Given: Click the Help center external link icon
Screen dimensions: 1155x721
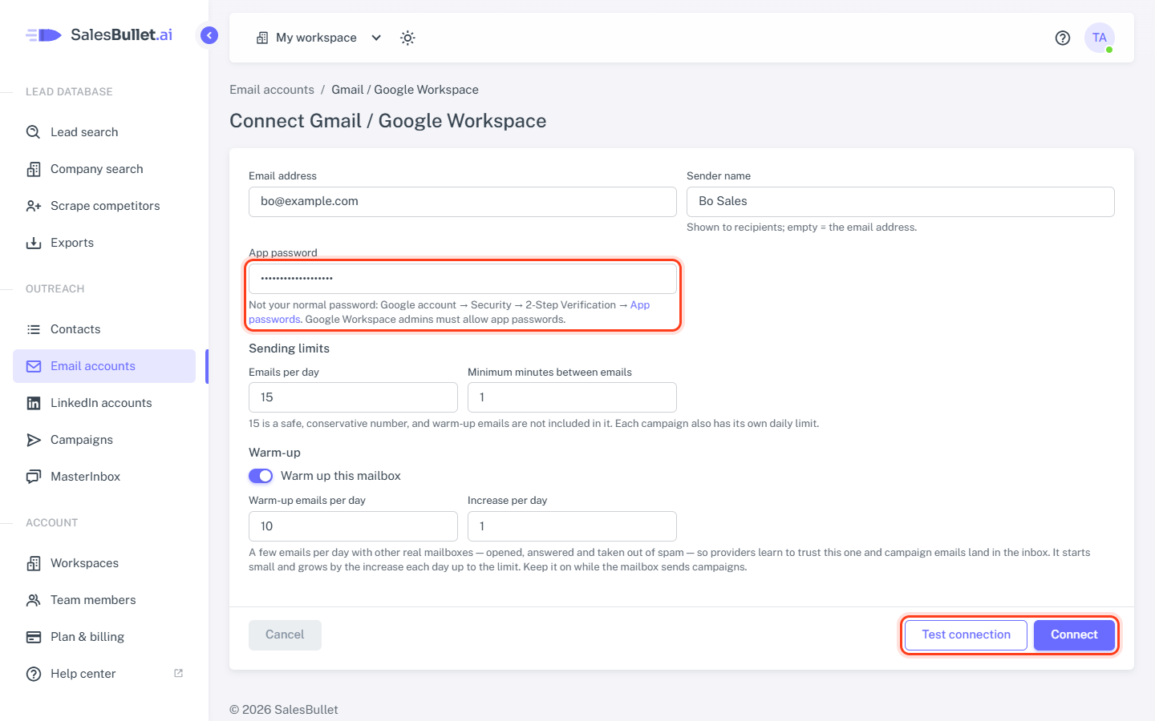Looking at the screenshot, I should click(178, 673).
